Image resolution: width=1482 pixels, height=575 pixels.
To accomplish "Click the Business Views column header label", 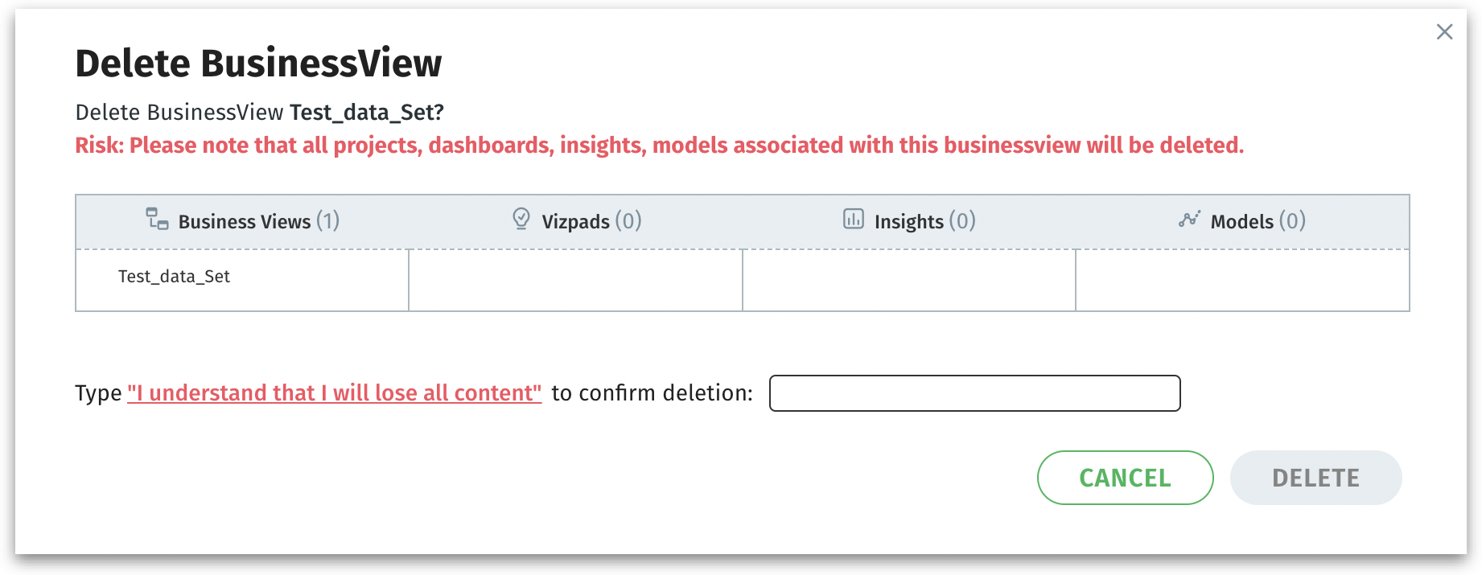I will coord(245,222).
